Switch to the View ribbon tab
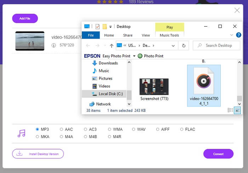248x173 pixels. pos(146,35)
